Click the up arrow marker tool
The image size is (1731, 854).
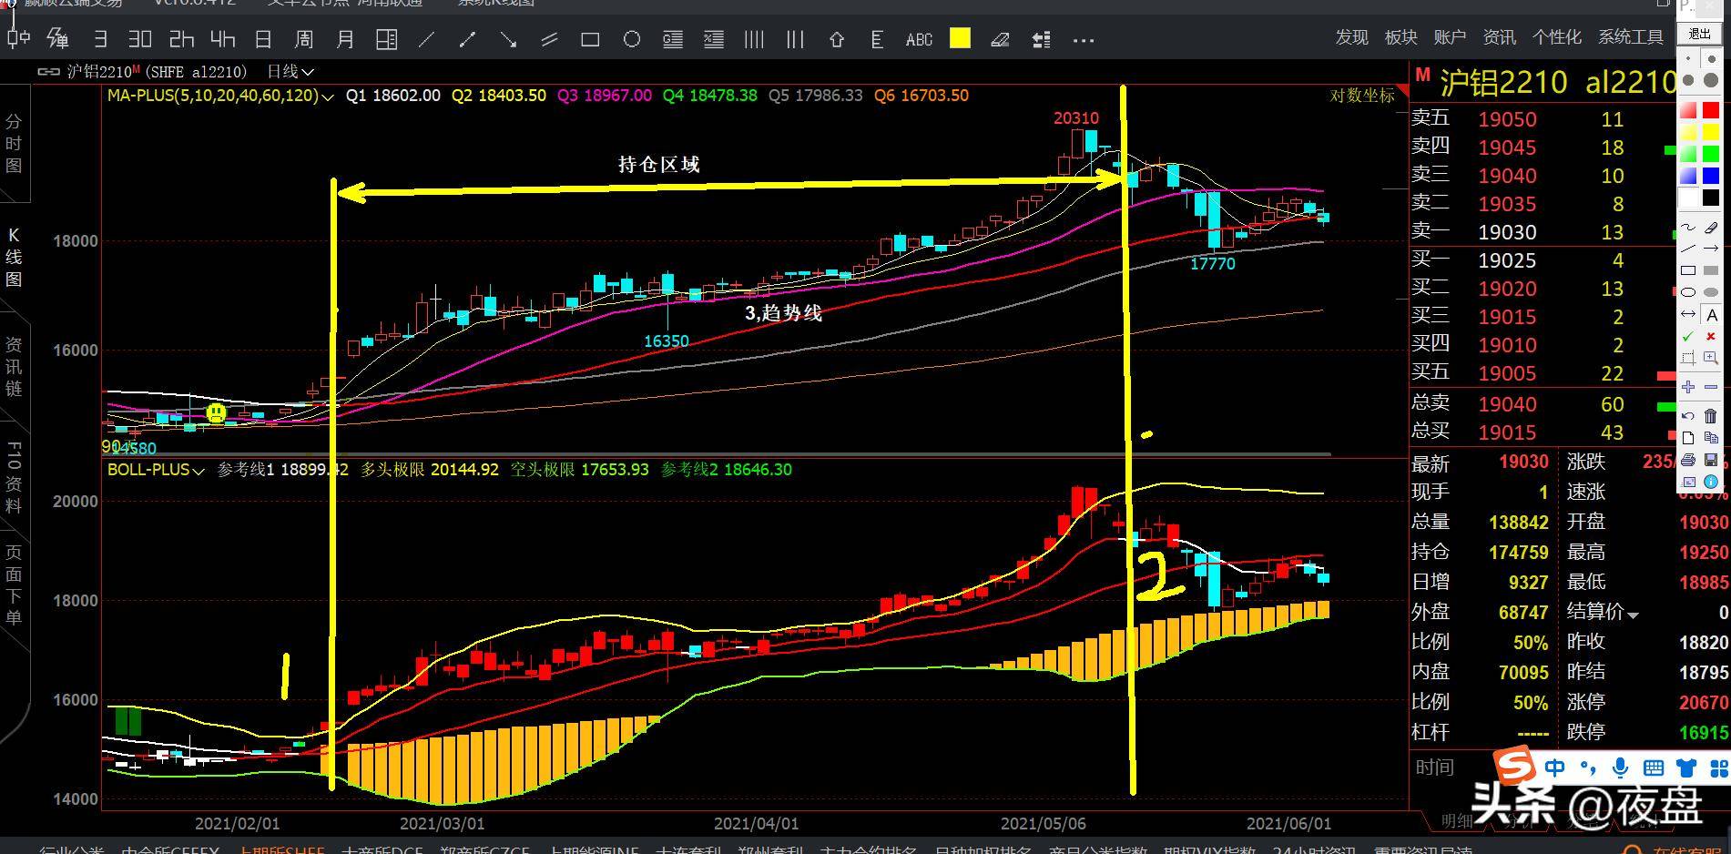click(x=837, y=39)
